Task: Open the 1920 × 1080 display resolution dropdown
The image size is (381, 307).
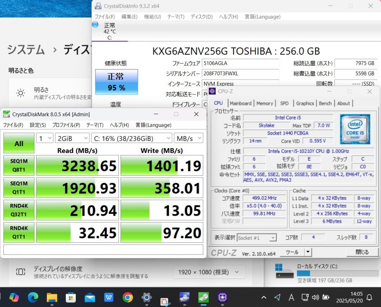Action: (x=209, y=272)
